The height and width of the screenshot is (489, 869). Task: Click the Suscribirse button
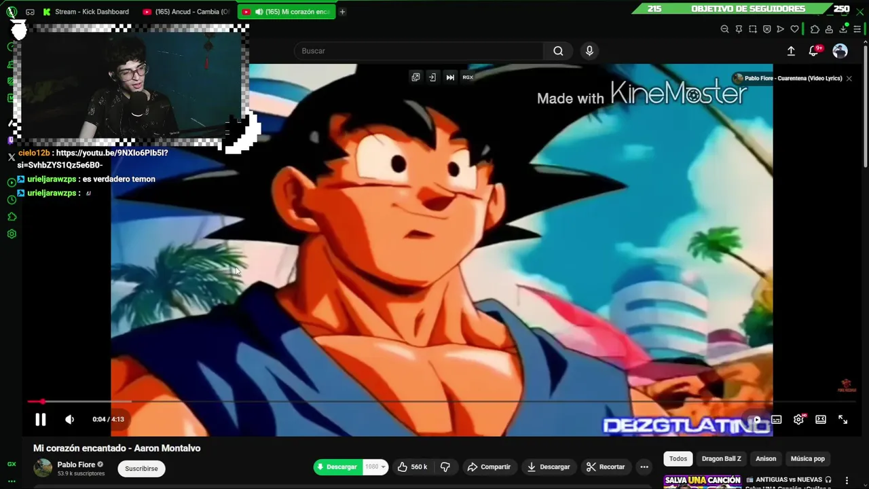click(141, 469)
